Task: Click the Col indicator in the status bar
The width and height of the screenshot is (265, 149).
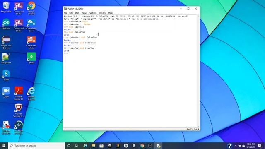Action: click(196, 129)
